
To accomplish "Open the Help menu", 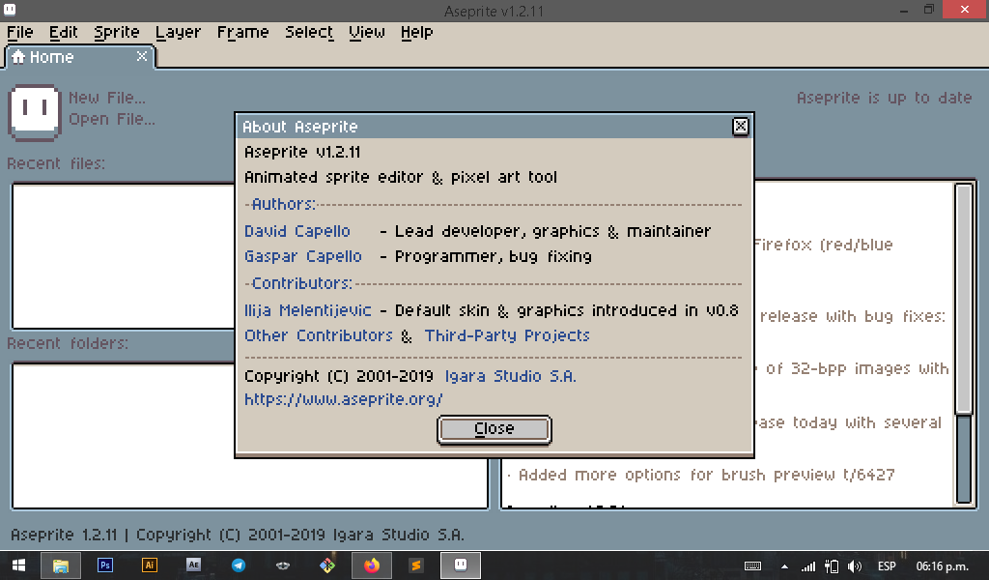I will point(416,32).
